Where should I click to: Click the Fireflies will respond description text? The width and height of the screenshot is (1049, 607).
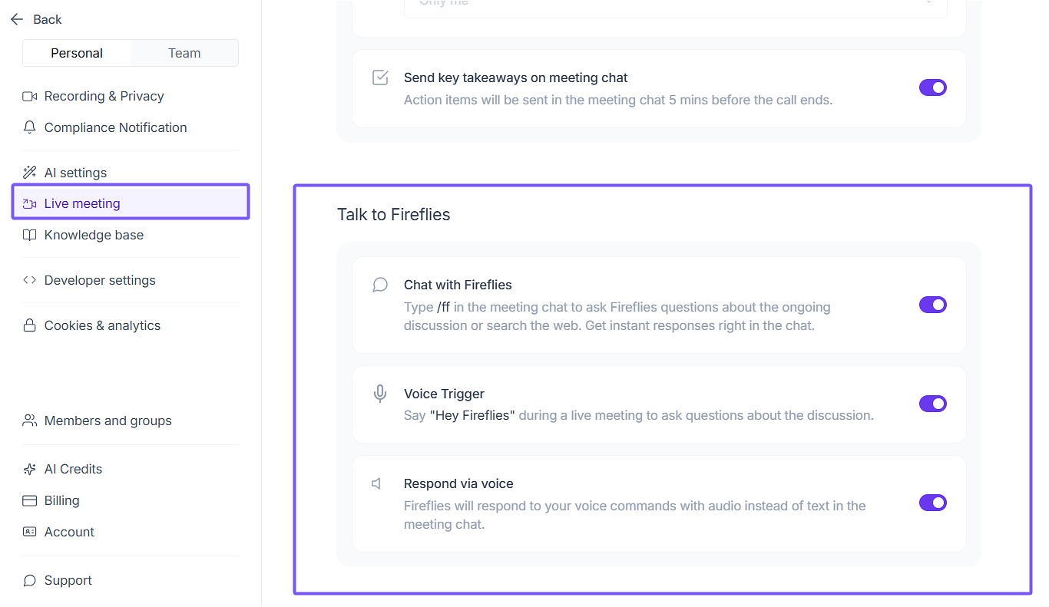tap(635, 515)
